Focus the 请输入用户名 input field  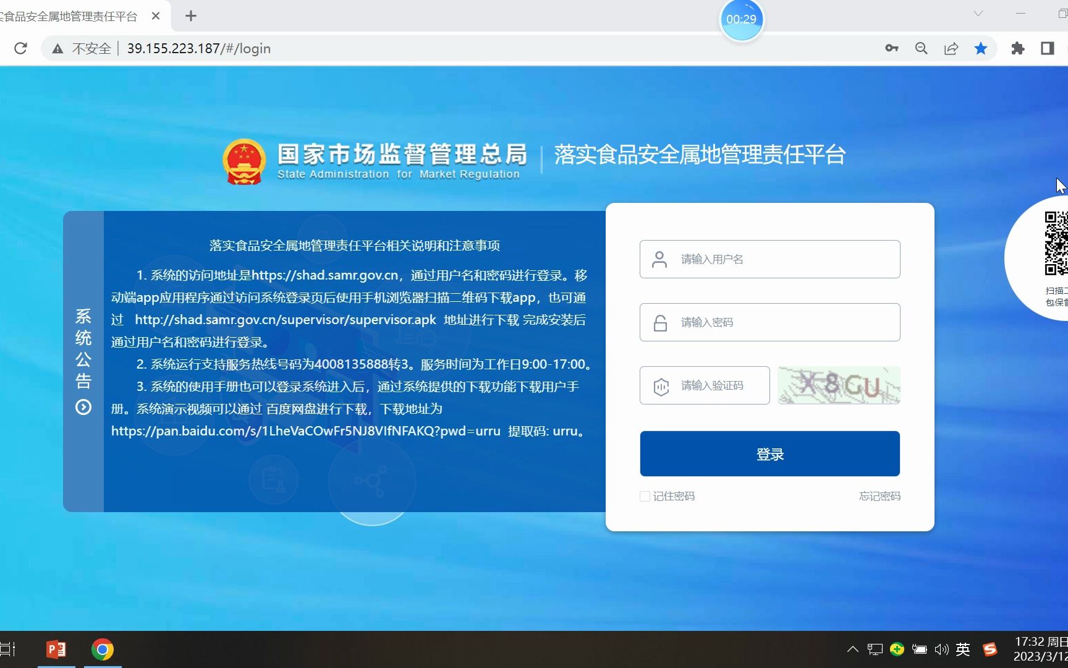(x=769, y=259)
